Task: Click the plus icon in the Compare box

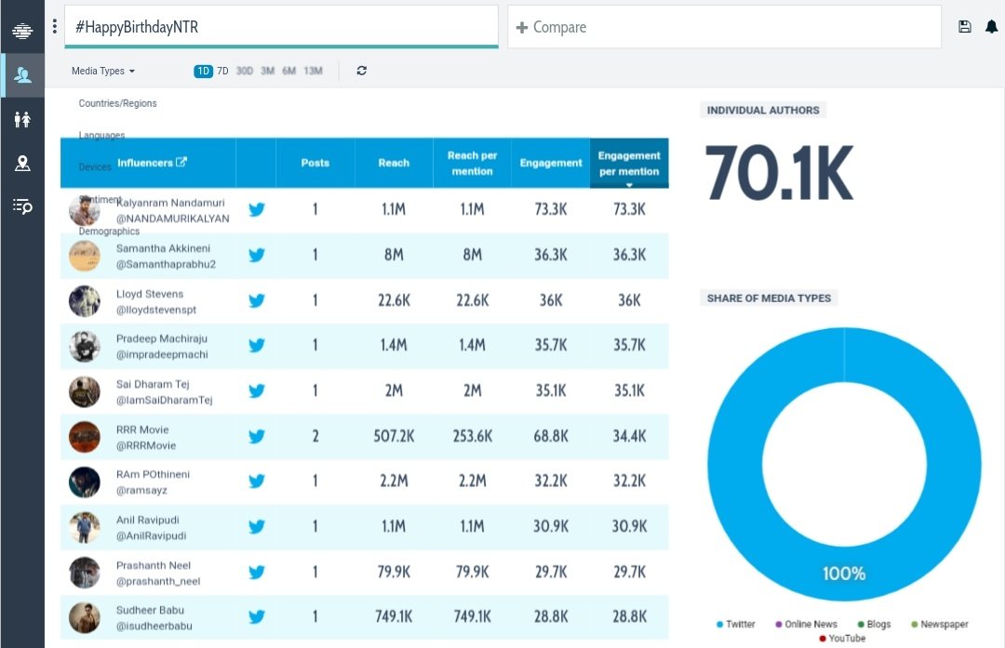Action: click(522, 28)
